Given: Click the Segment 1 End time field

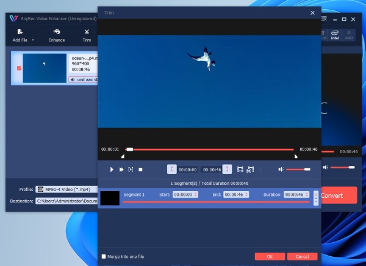Looking at the screenshot, I should coord(236,194).
